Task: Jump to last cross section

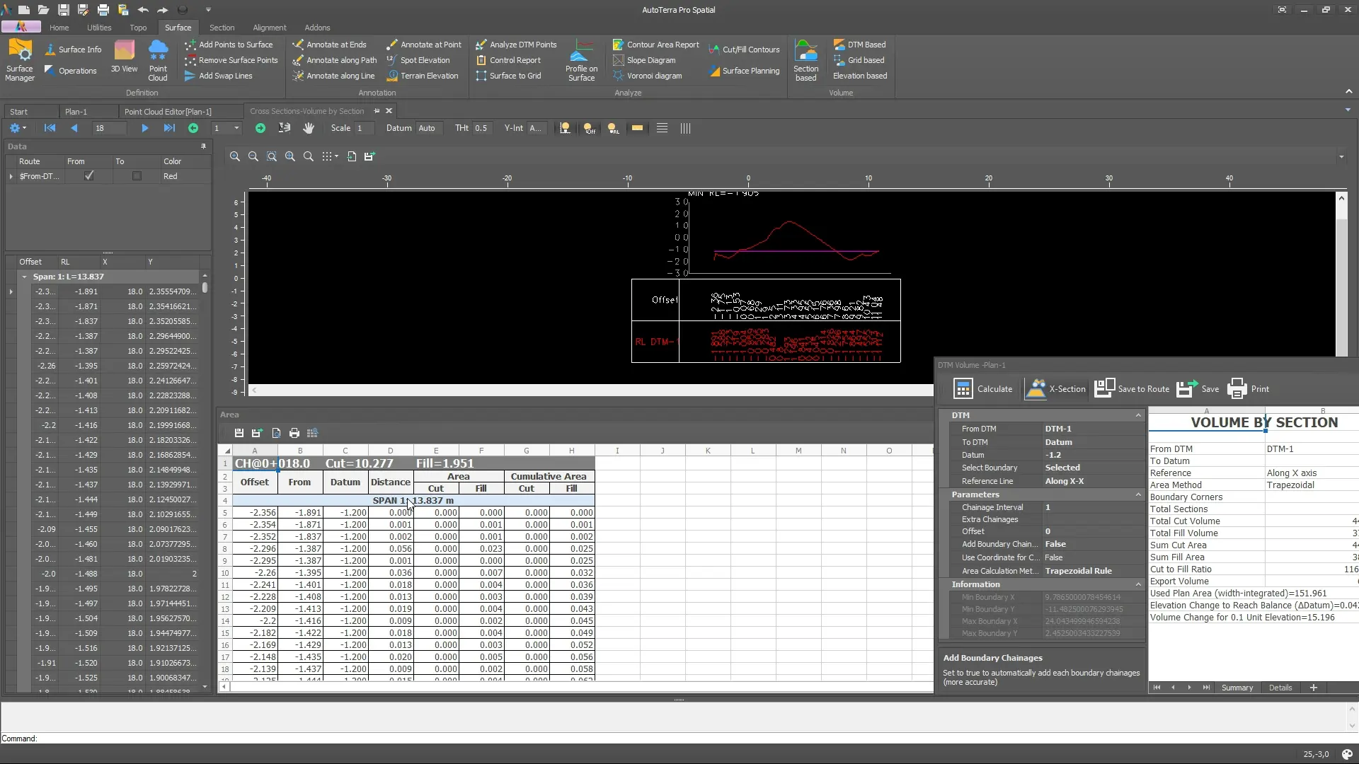Action: tap(169, 128)
